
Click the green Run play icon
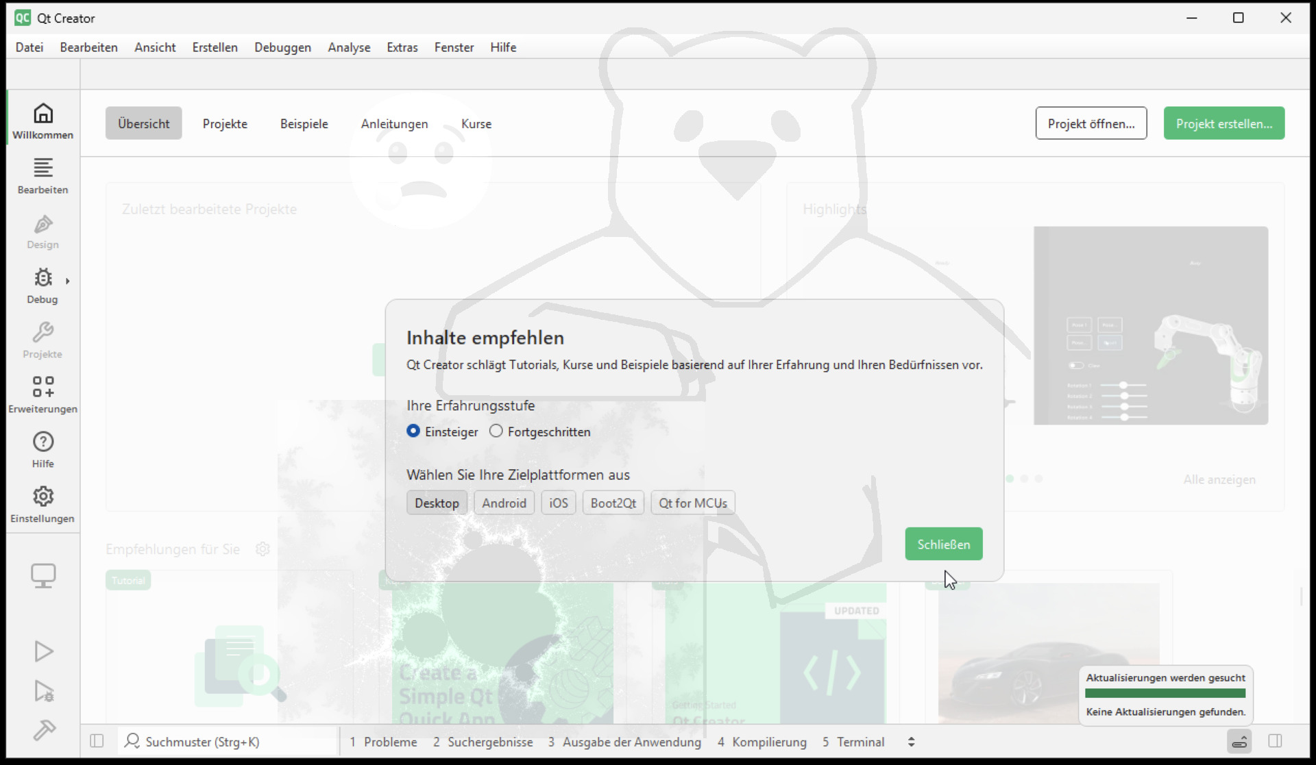[x=43, y=651]
